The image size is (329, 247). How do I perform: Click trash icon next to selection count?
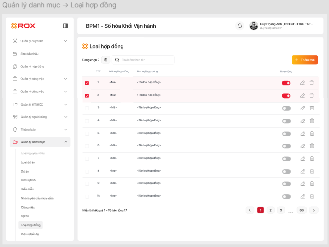coord(106,60)
